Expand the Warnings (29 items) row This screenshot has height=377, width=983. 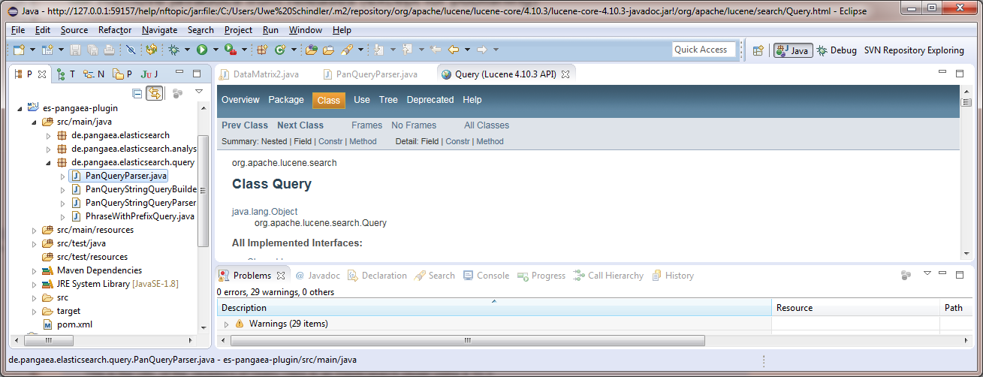[x=226, y=324]
